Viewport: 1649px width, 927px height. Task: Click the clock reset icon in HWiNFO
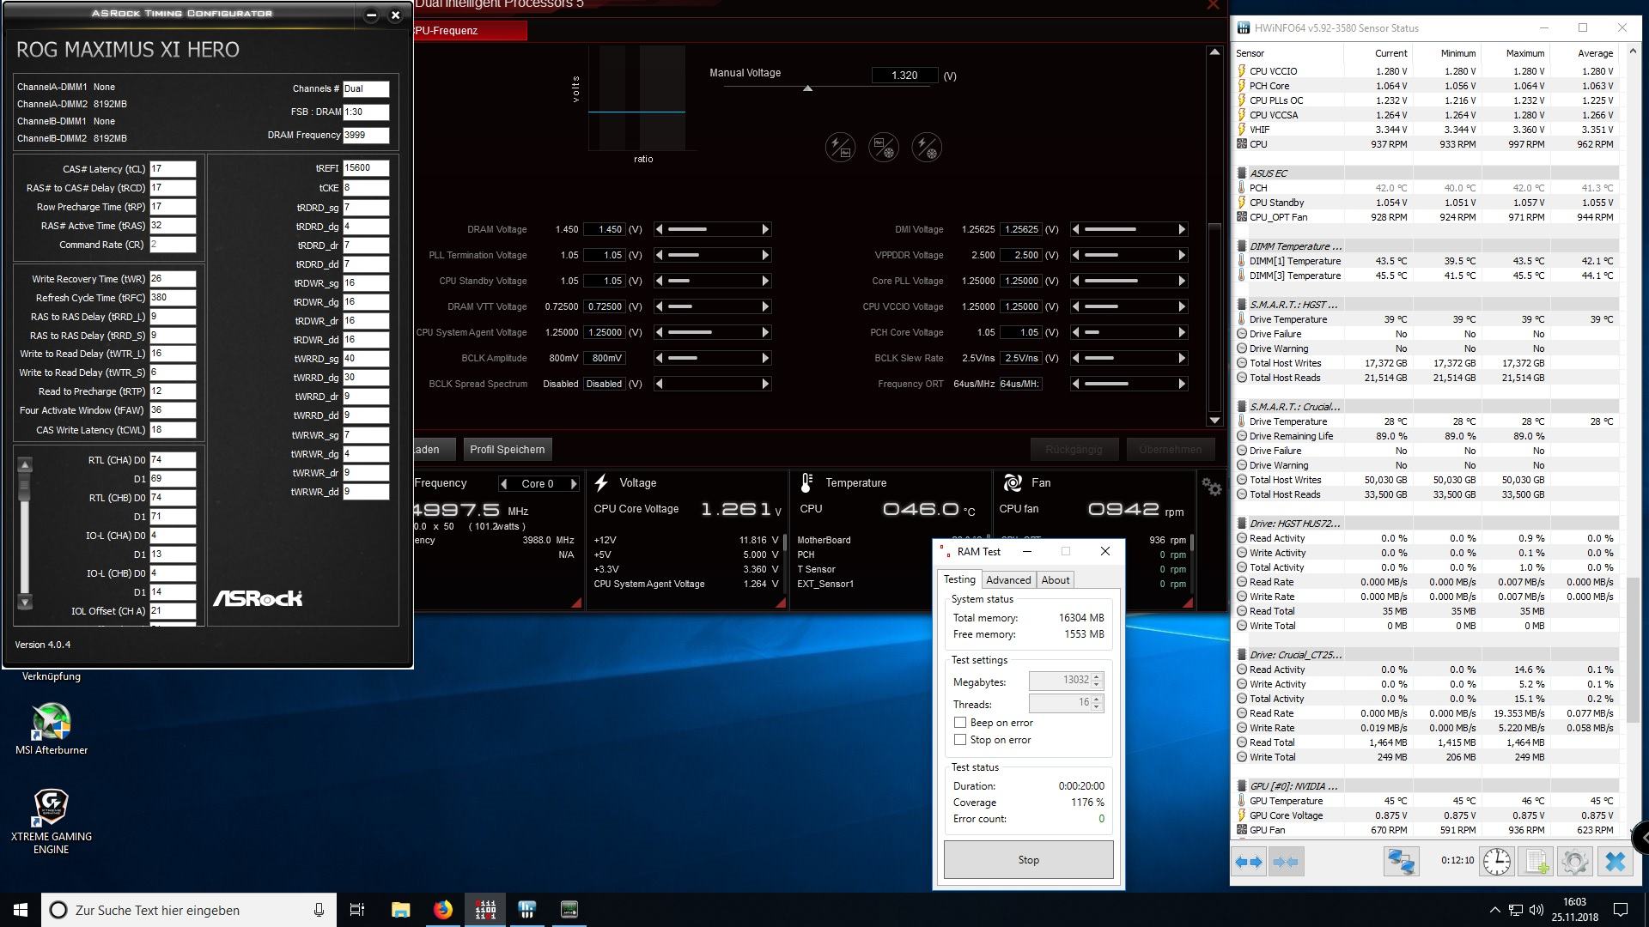(x=1496, y=861)
